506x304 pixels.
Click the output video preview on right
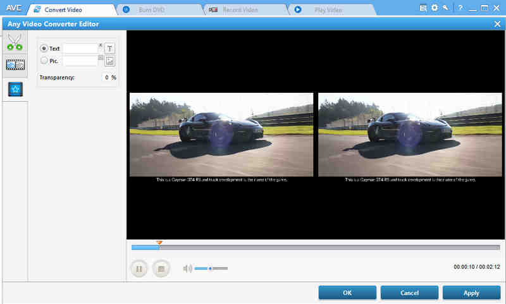[410, 135]
